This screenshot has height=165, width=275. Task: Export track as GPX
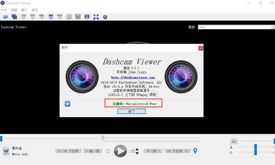33,17
